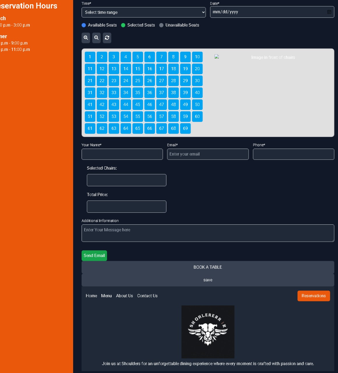Viewport: 338px width, 373px height.
Task: Select the zoom-in magnifier icon above the seat map
Action: click(x=86, y=38)
